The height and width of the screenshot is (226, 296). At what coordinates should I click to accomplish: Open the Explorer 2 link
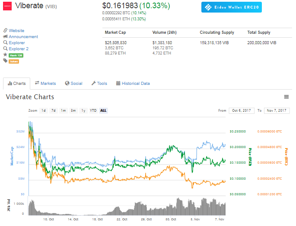[x=19, y=49]
